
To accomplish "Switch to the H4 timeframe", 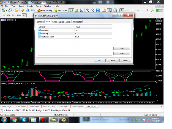I will coord(29,15).
